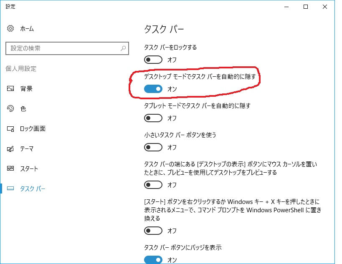Click the 個人用設定 category label

click(21, 69)
